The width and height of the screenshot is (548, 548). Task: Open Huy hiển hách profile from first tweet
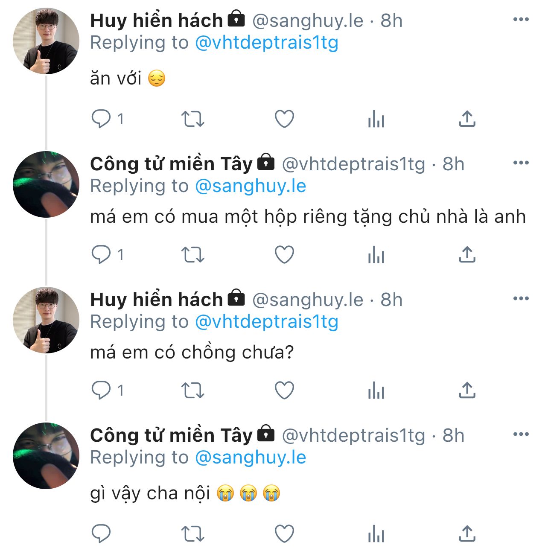click(x=156, y=20)
